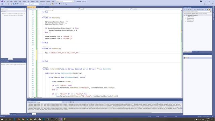Screen dimensions: 215x121
Task: Switch to the Error List tab
Action: pos(29,114)
